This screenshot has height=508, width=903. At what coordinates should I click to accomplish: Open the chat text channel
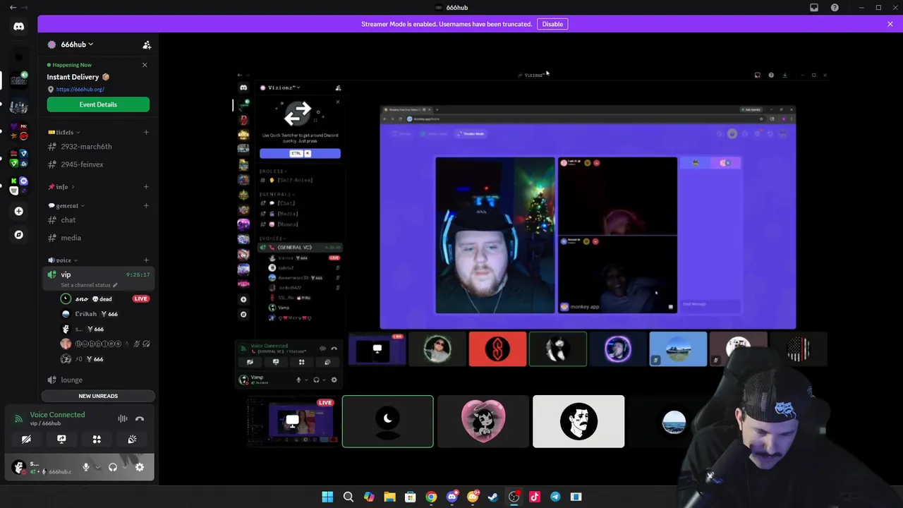pyautogui.click(x=98, y=220)
